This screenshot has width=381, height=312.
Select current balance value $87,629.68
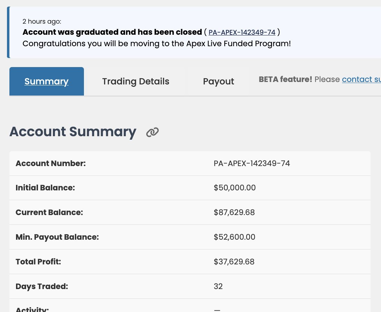234,212
